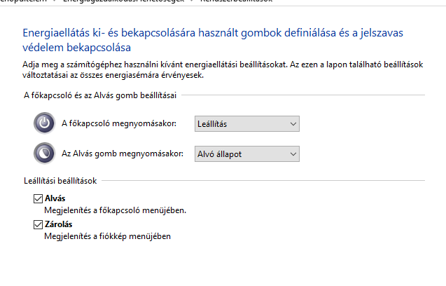Click the power button icon beside főkapcsoló
The height and width of the screenshot is (286, 446).
(44, 123)
